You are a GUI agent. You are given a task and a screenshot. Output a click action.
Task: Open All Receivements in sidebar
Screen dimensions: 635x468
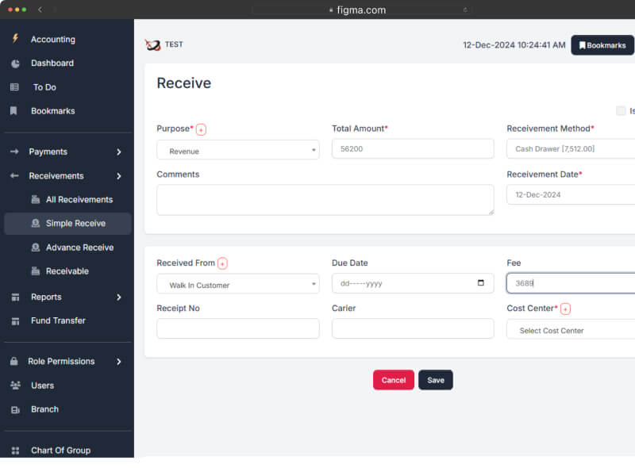pyautogui.click(x=79, y=200)
